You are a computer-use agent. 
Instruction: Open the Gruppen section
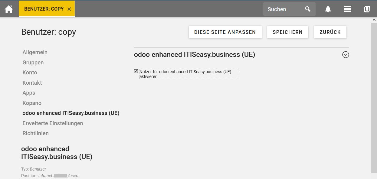[33, 63]
